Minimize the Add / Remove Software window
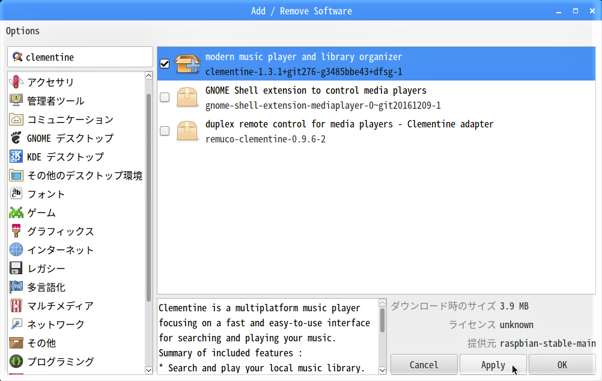The height and width of the screenshot is (381, 602). (559, 11)
